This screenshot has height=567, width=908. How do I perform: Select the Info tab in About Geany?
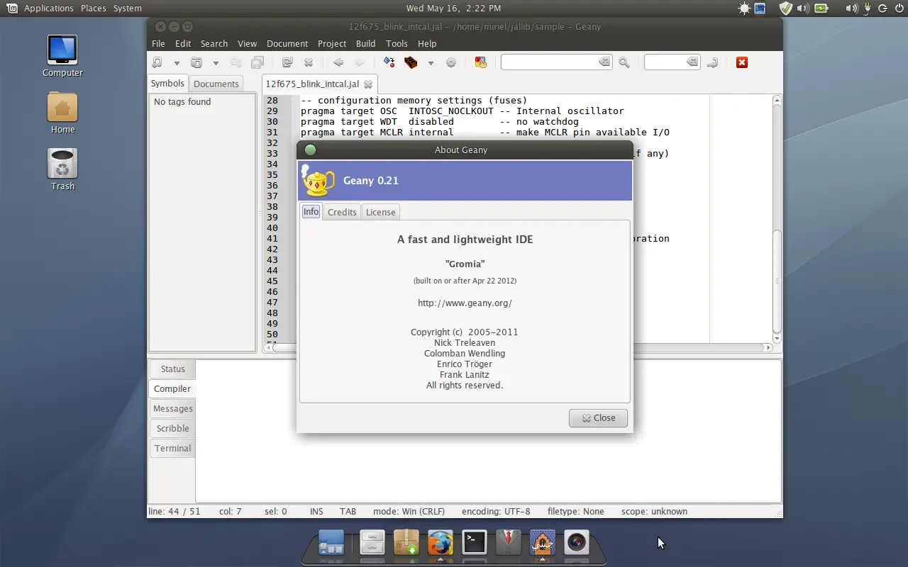311,211
